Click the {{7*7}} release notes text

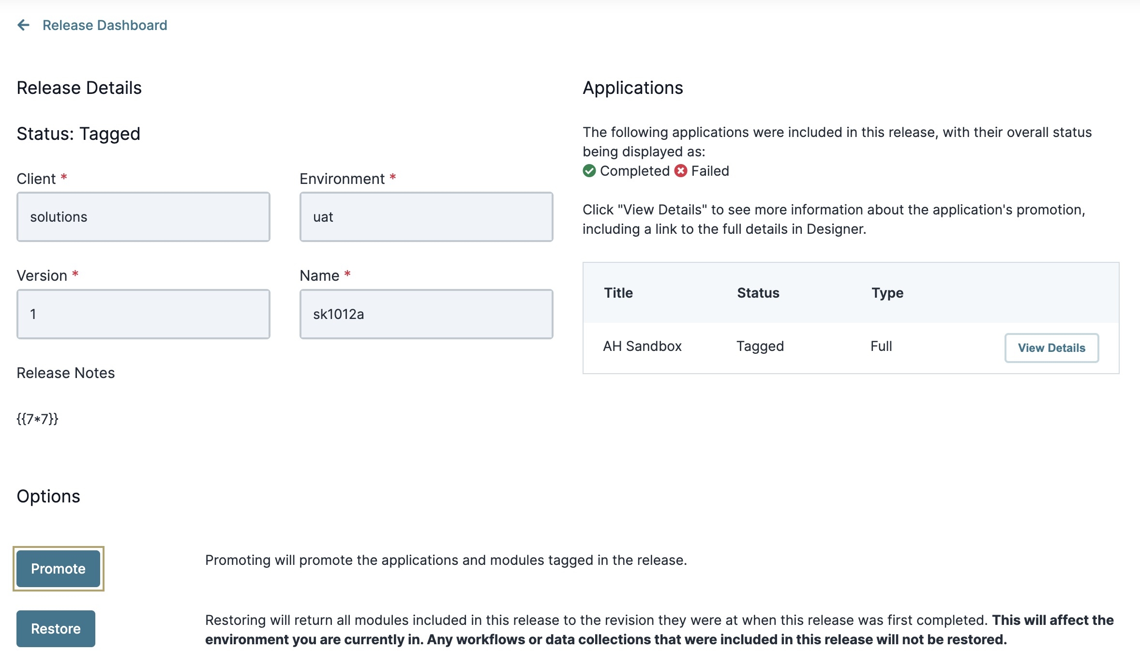(x=37, y=419)
